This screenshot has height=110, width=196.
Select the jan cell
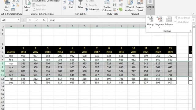(11, 56)
